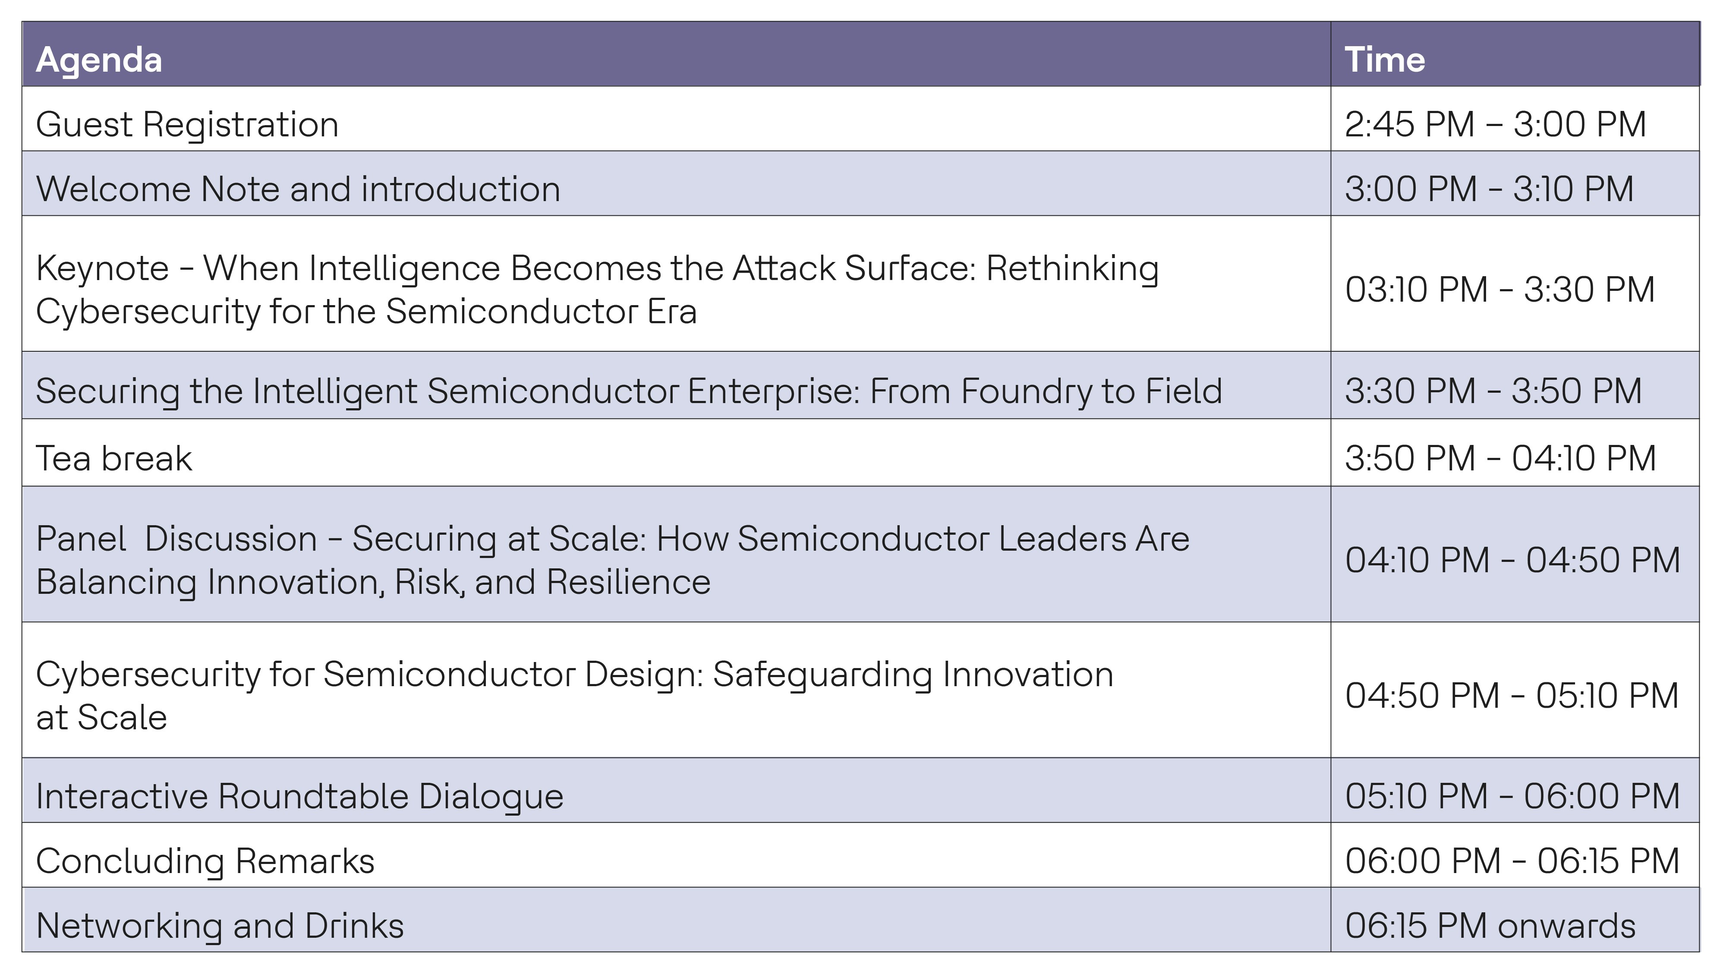Click the 06:00 PM - 06:15 PM time
1726x971 pixels.
click(x=1512, y=861)
